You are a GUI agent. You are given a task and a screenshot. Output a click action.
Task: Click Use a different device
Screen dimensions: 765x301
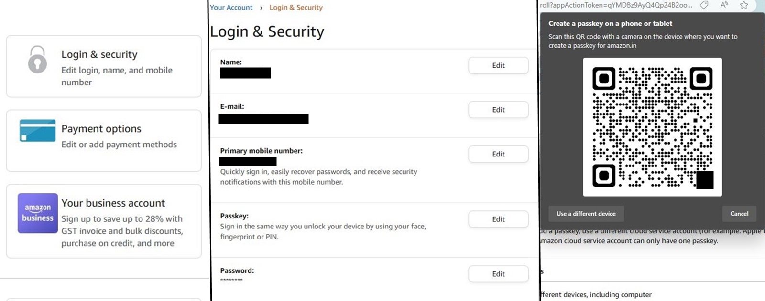[586, 214]
